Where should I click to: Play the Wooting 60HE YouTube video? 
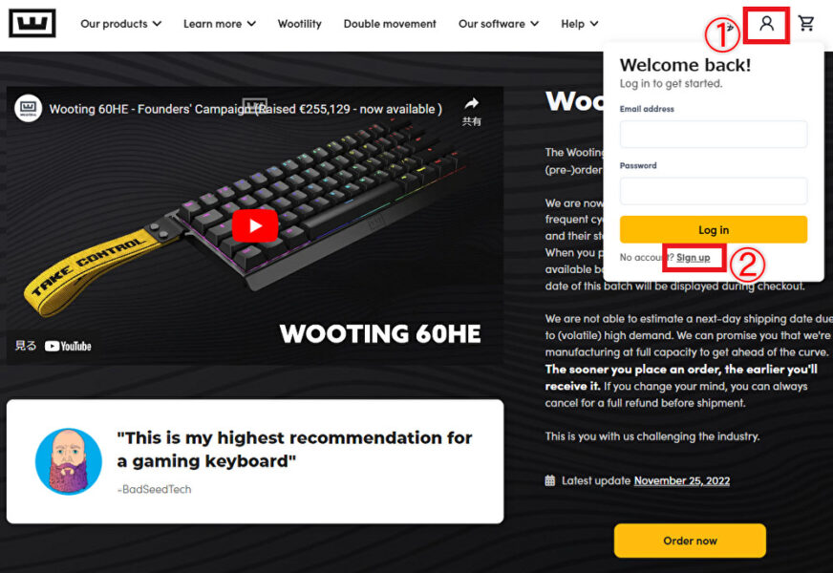[255, 225]
